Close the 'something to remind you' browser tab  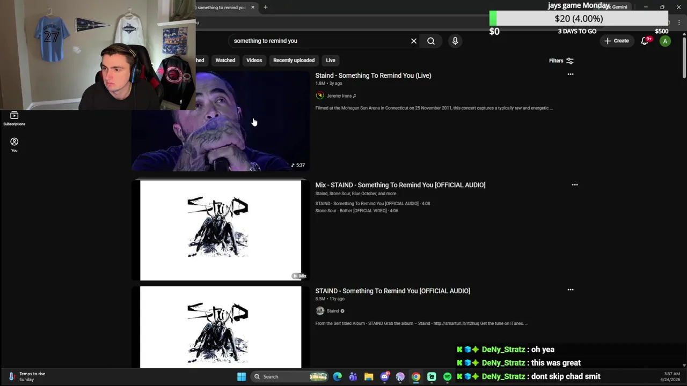(x=253, y=8)
